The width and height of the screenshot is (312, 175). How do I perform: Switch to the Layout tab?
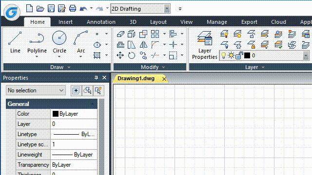[x=158, y=22]
